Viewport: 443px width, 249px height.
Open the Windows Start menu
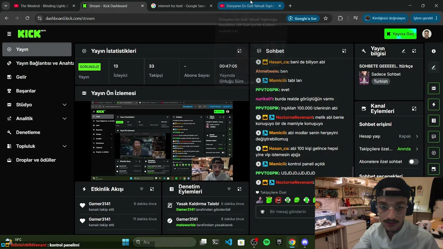(126, 242)
